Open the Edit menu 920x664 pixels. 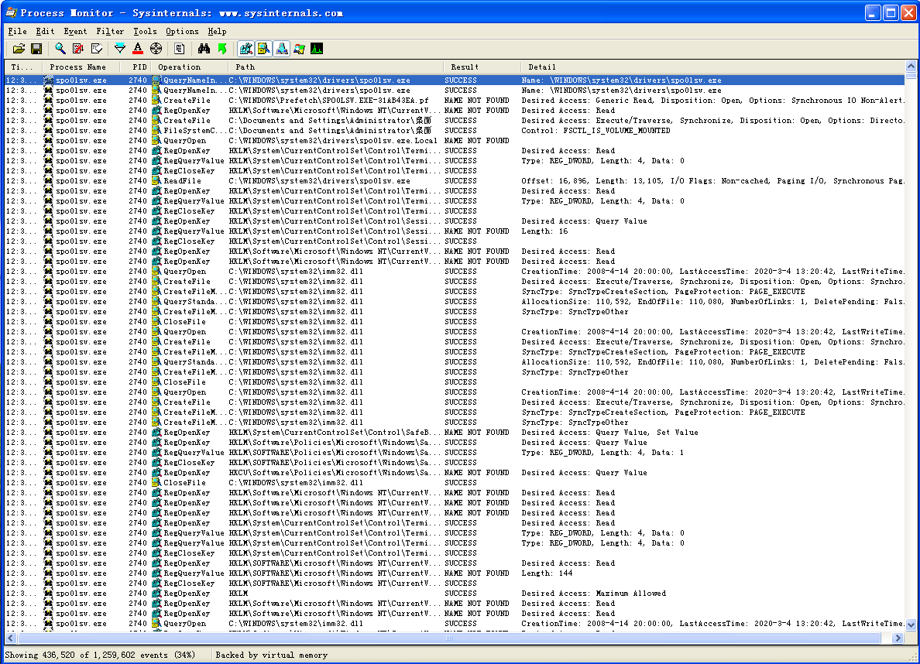coord(45,31)
